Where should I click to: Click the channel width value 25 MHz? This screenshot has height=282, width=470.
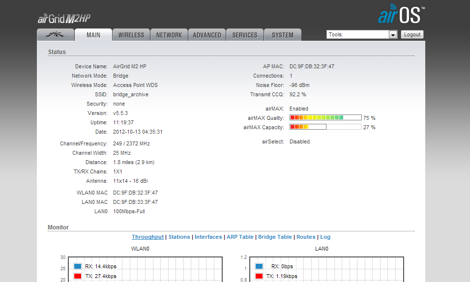(122, 153)
